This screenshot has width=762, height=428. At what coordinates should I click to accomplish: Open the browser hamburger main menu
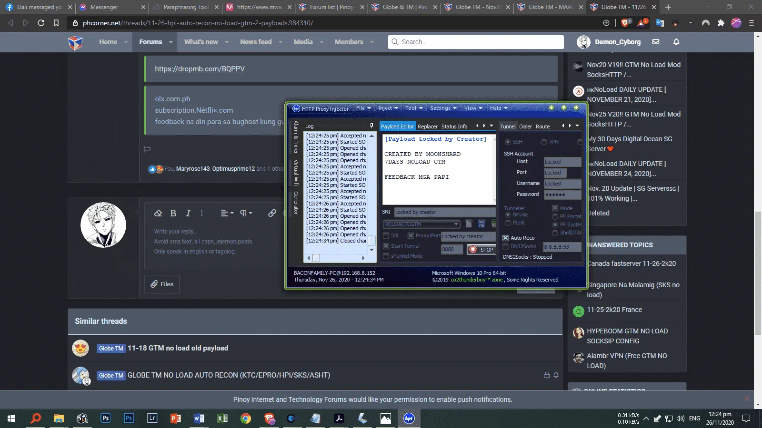tap(752, 22)
